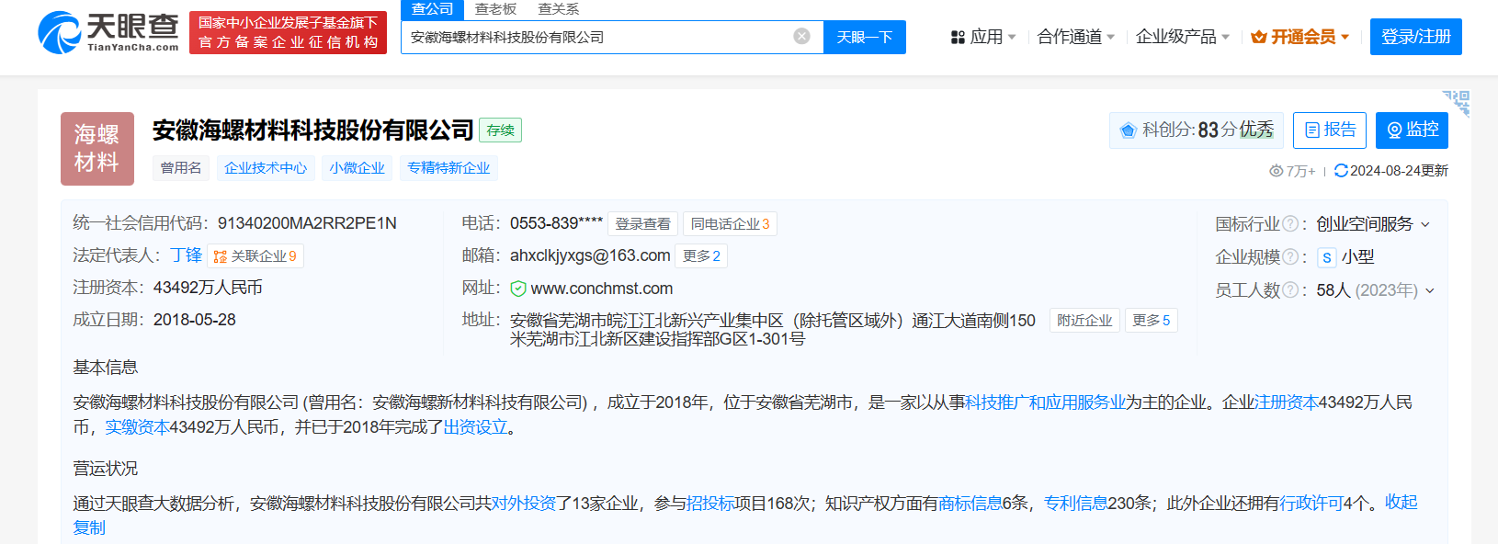Click the 监控 monitor button
The width and height of the screenshot is (1498, 544).
[1412, 130]
